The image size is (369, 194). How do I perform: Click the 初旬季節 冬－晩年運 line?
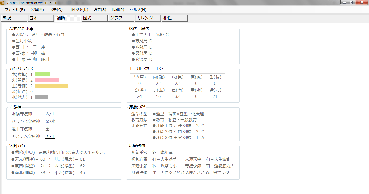152,153
